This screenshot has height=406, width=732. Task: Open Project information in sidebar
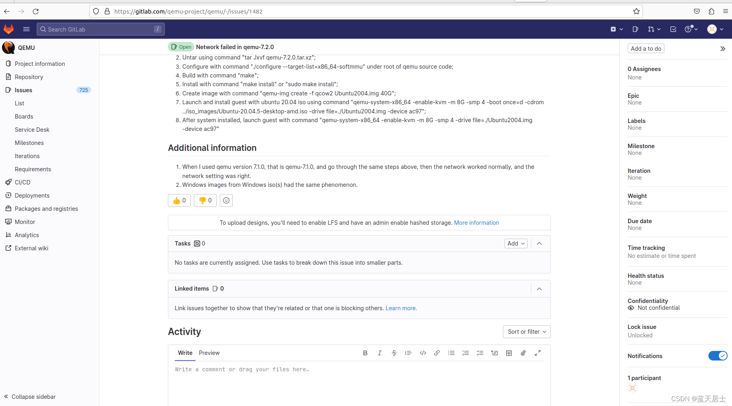pyautogui.click(x=40, y=64)
